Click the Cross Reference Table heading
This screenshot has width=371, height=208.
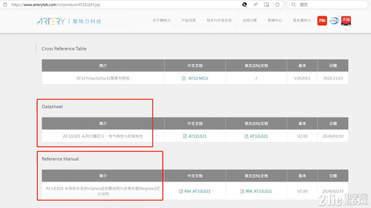pyautogui.click(x=64, y=49)
